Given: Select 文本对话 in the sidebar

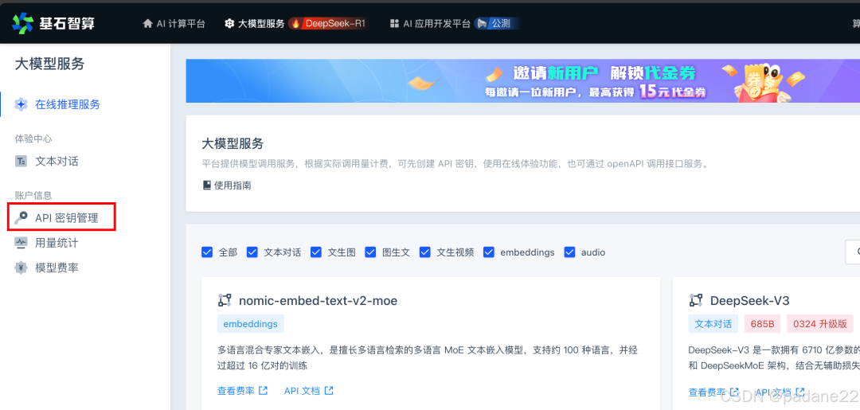Looking at the screenshot, I should click(x=57, y=161).
